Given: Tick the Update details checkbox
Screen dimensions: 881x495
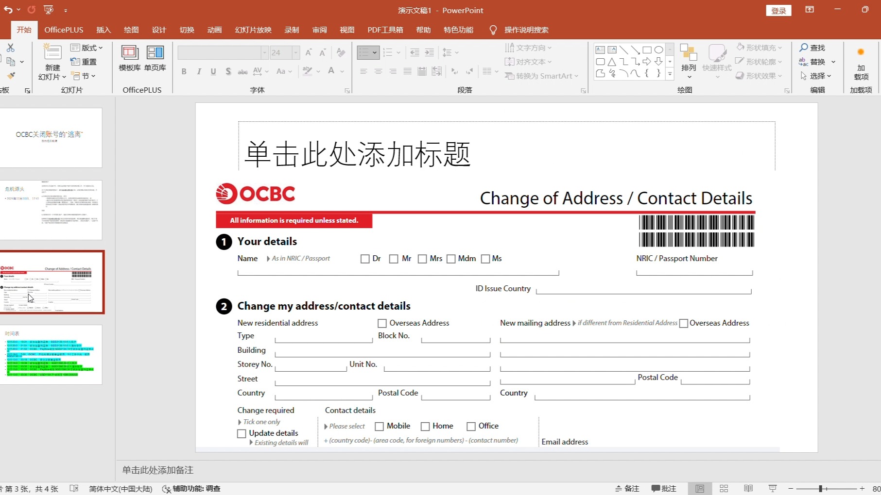Looking at the screenshot, I should tap(242, 433).
